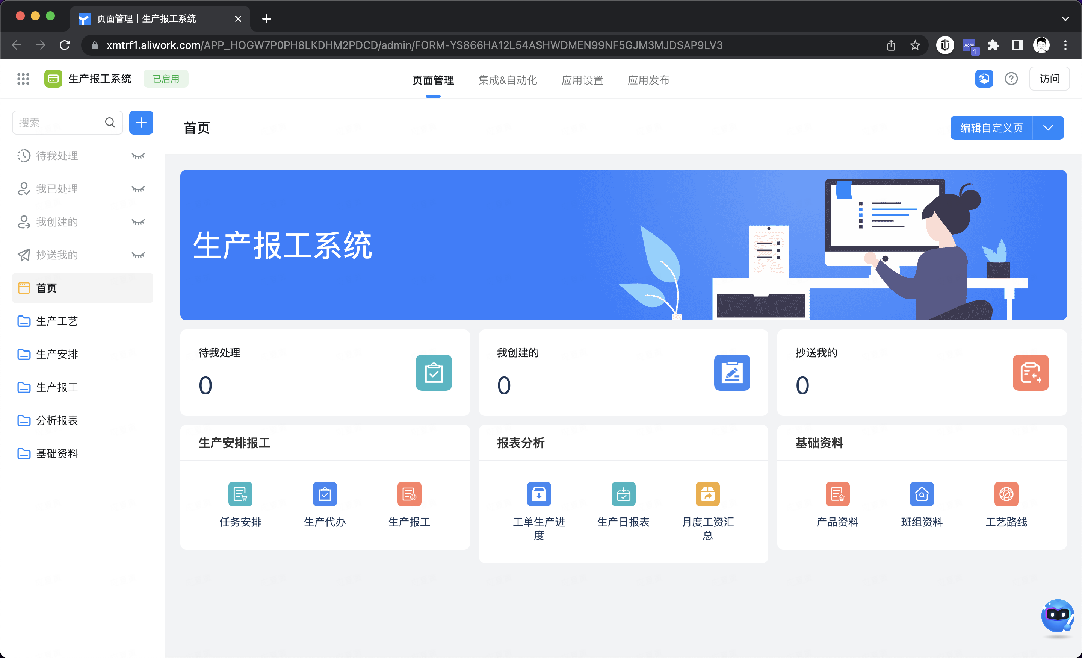
Task: Click the browser address bar URL
Action: [414, 45]
